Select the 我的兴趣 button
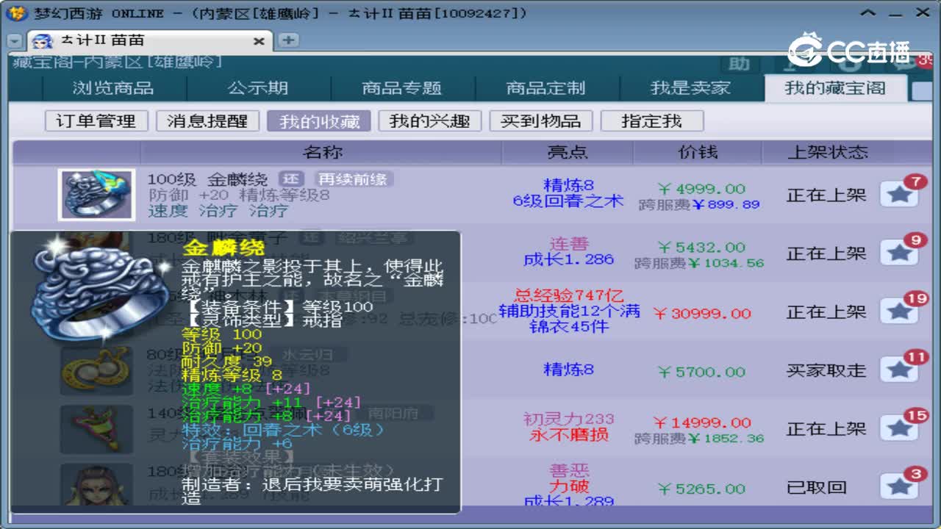941x529 pixels. [432, 120]
